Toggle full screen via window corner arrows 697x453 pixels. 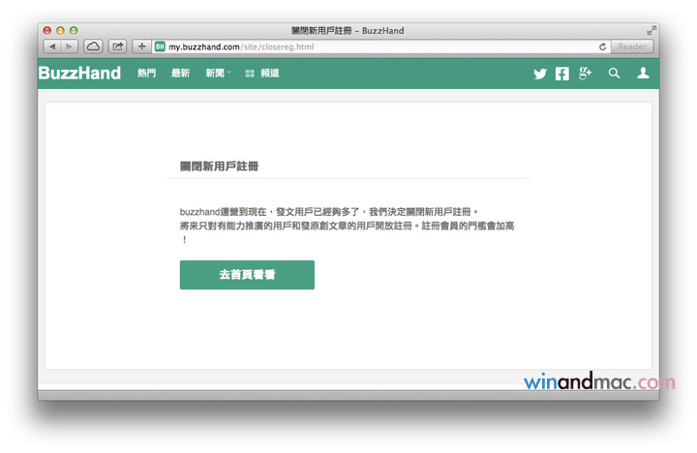(652, 31)
